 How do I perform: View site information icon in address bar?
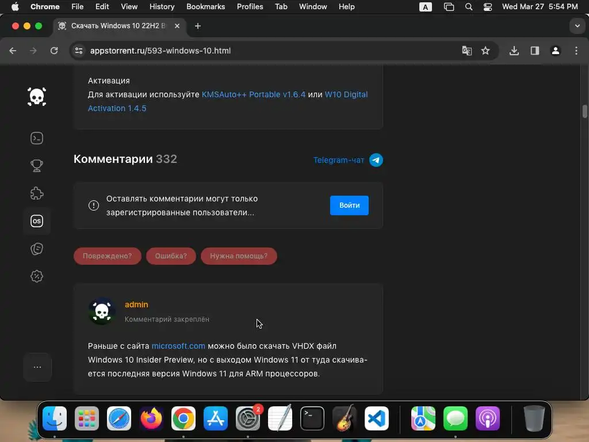point(78,51)
